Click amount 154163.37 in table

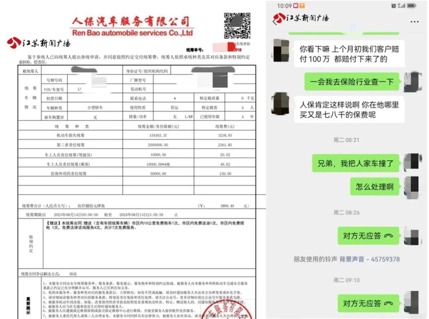click(x=158, y=135)
